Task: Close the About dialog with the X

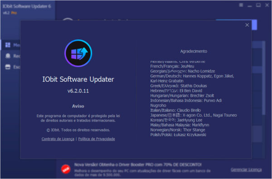Action: [x=247, y=25]
